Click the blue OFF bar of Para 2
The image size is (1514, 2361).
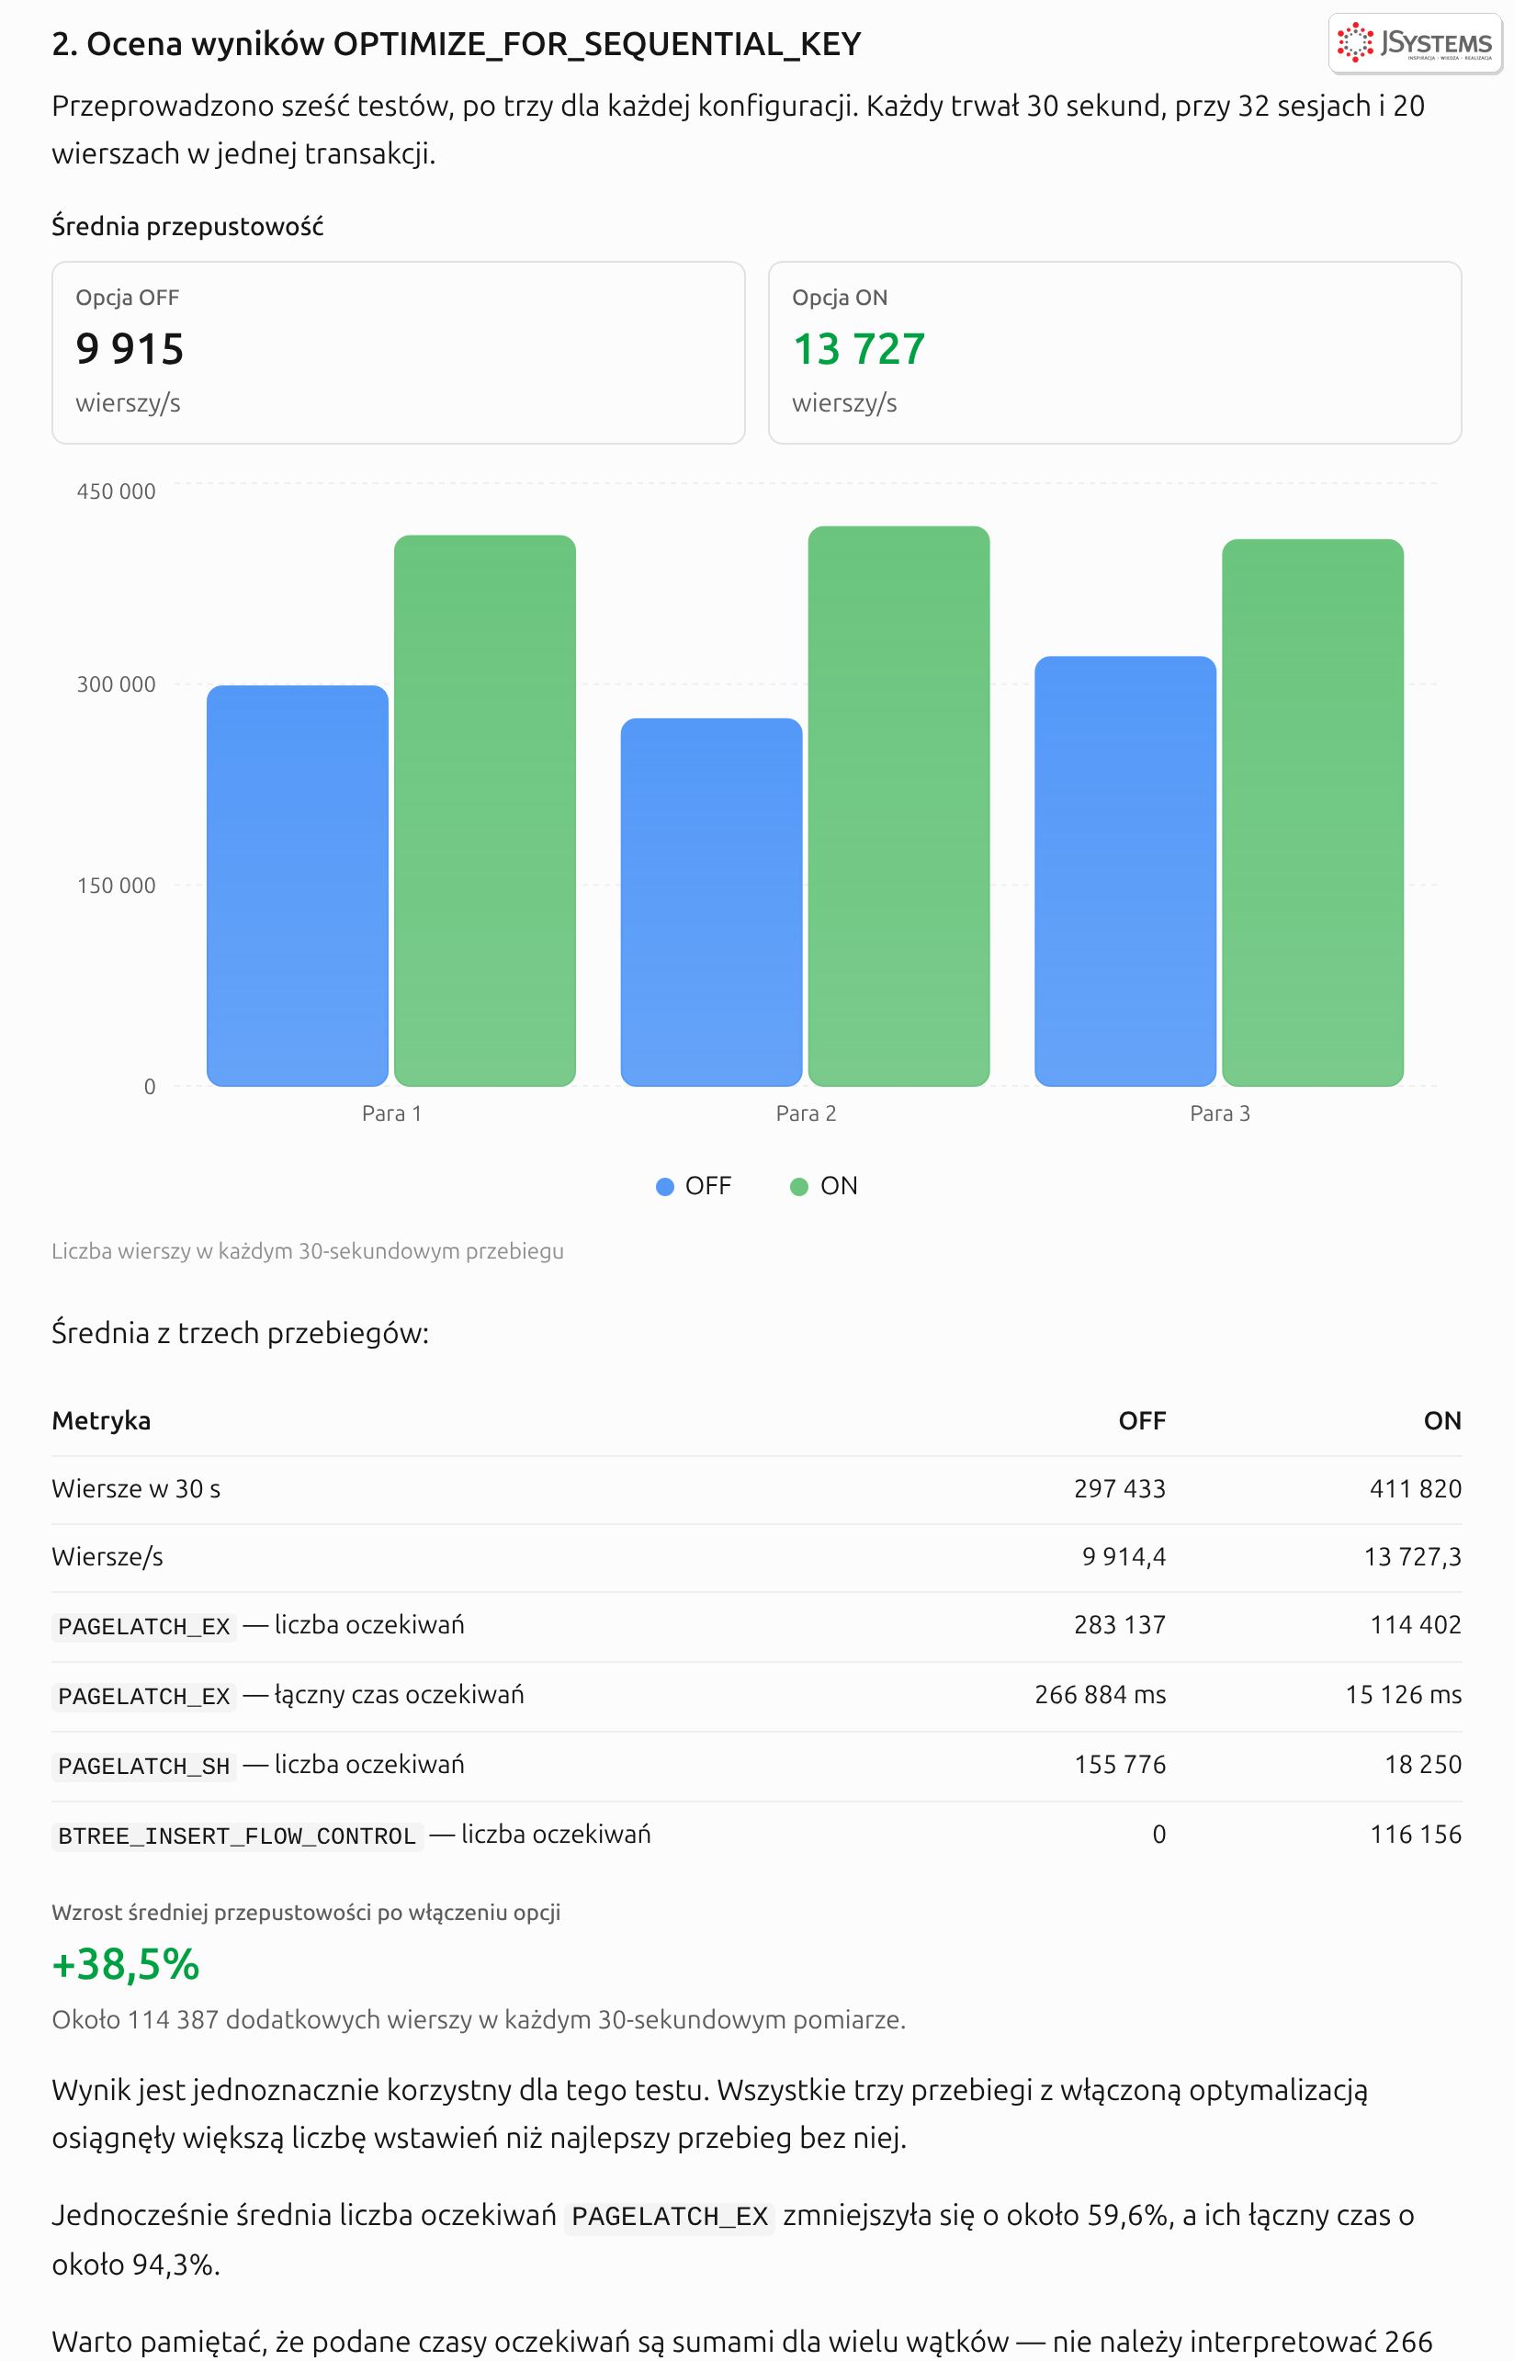[x=711, y=902]
